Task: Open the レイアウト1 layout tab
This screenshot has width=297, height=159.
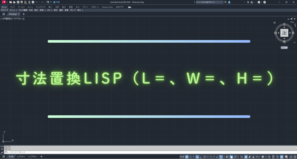Action: pos(21,157)
